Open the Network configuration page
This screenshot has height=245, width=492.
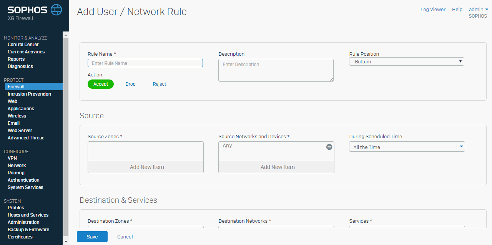[x=17, y=166]
